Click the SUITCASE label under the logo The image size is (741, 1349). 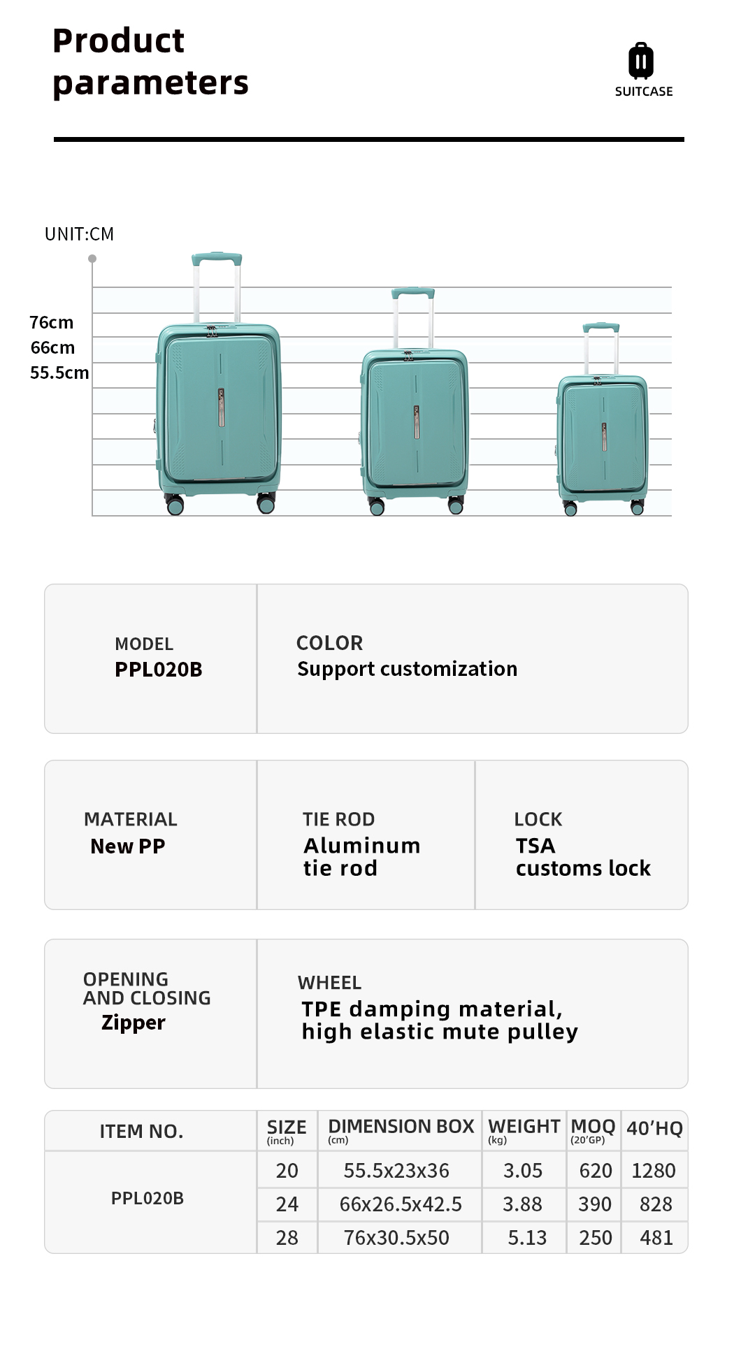point(643,92)
